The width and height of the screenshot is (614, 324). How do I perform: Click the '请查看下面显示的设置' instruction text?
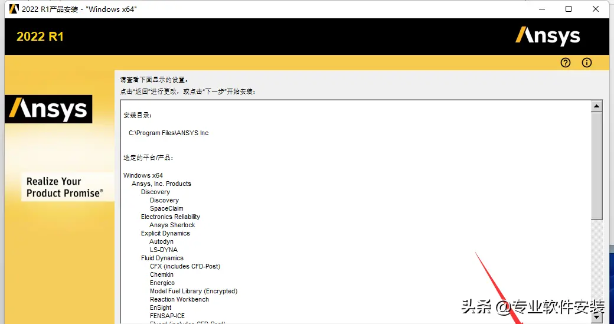pyautogui.click(x=154, y=80)
